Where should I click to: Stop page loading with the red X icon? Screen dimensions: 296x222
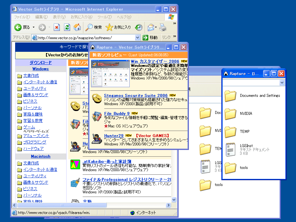[x=57, y=27]
